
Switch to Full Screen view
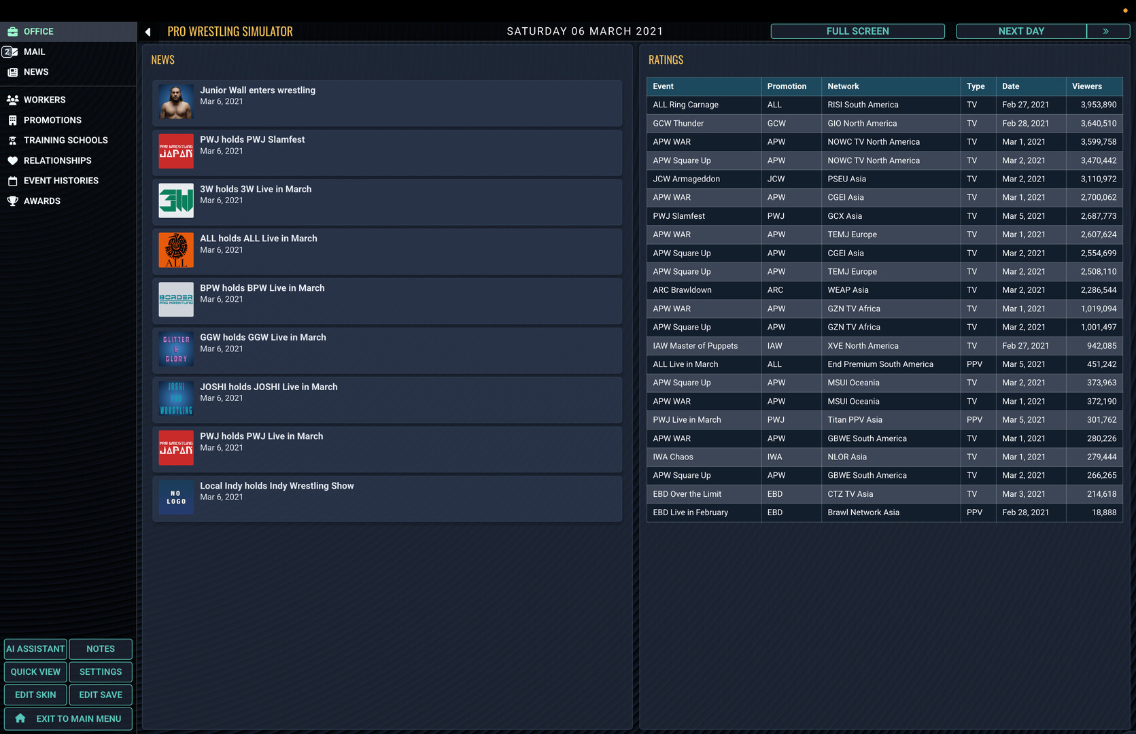point(857,31)
